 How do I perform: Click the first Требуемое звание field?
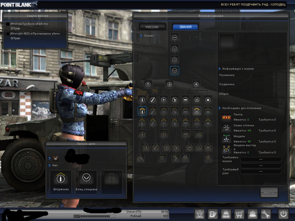coord(261,159)
